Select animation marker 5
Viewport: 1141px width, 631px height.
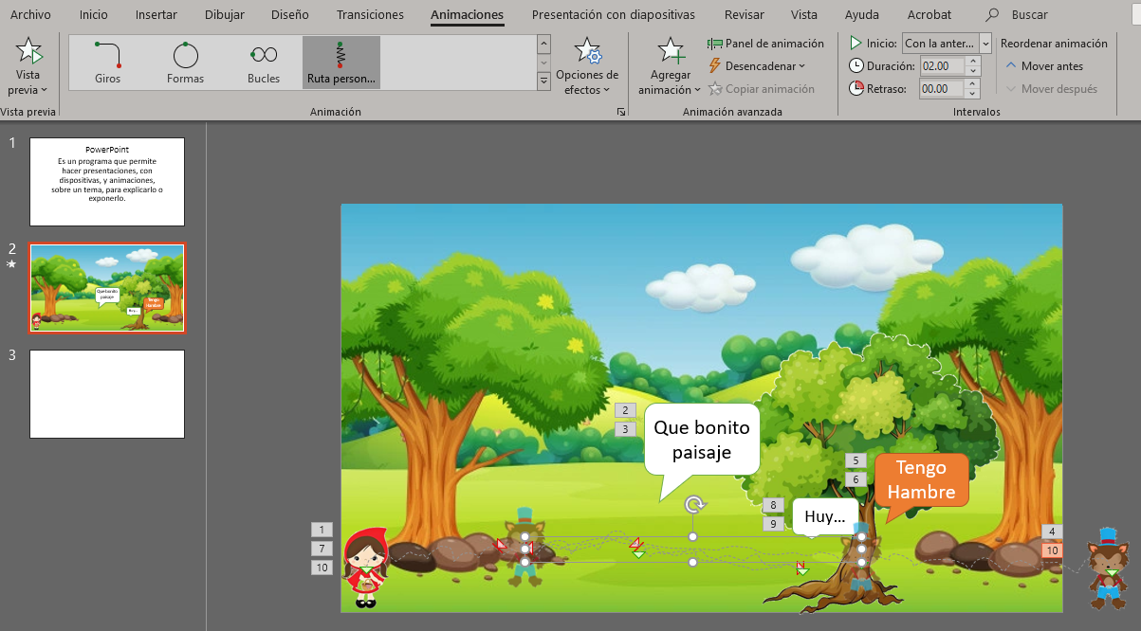[x=856, y=460]
